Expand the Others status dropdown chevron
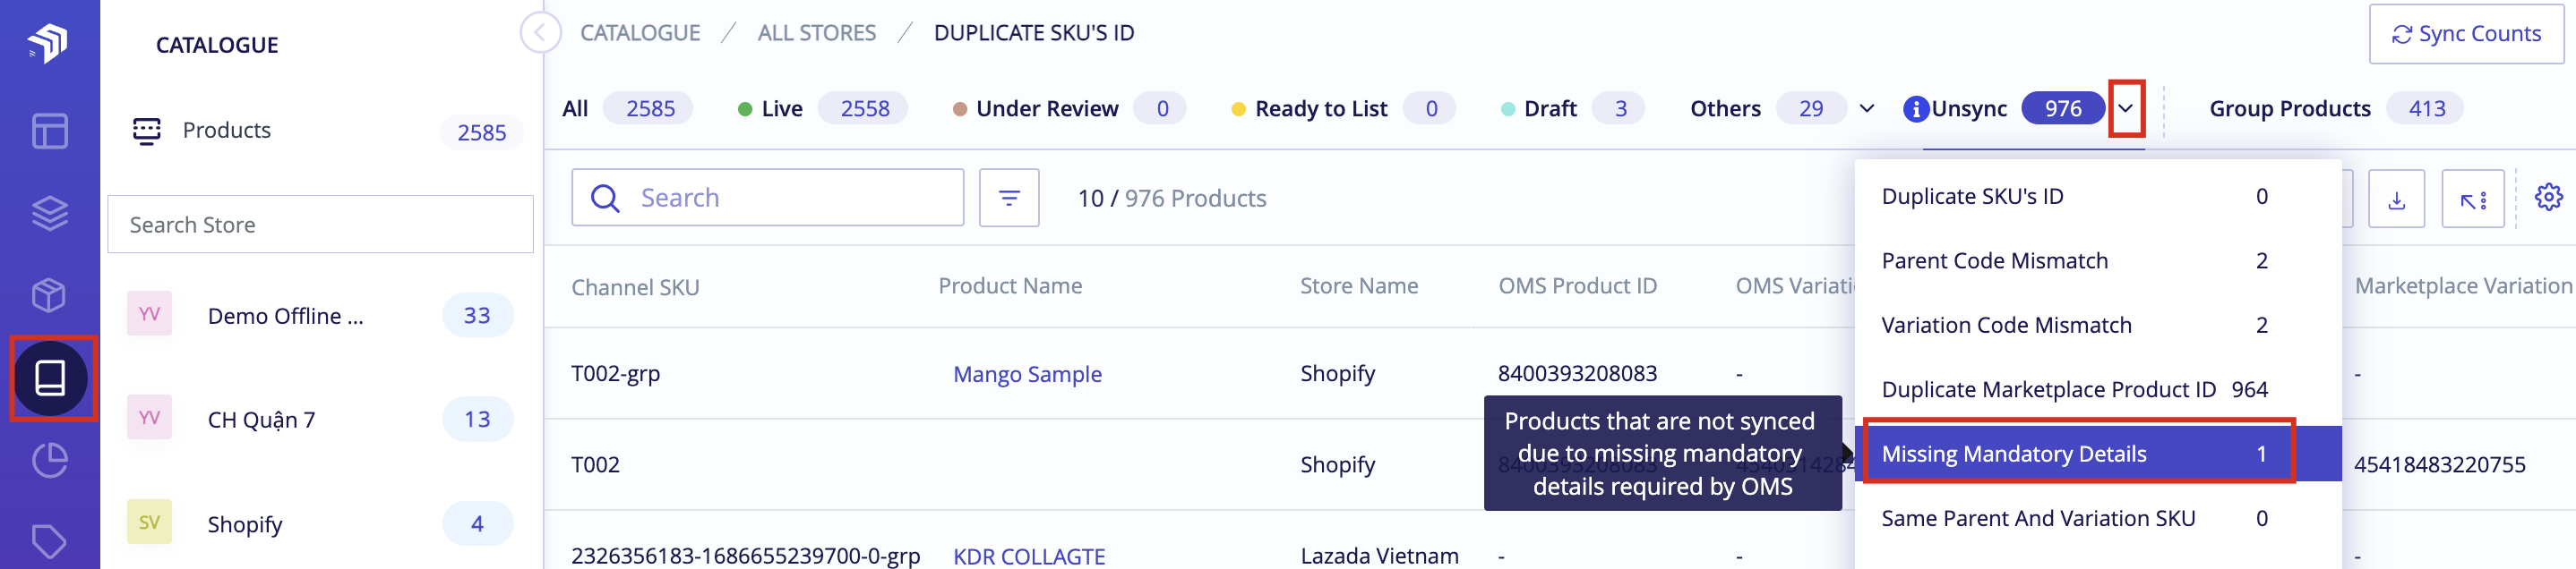Screen dimensions: 2576x569 (1866, 109)
